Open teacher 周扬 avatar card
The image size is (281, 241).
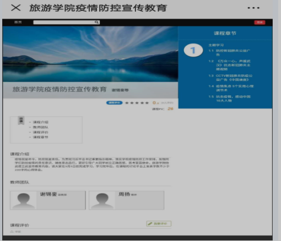(x=127, y=200)
